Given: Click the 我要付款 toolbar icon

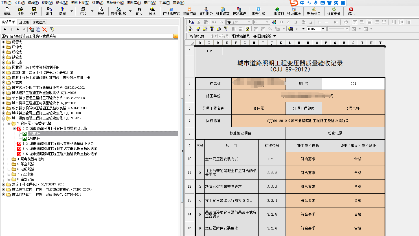Looking at the screenshot, I should 258,11.
